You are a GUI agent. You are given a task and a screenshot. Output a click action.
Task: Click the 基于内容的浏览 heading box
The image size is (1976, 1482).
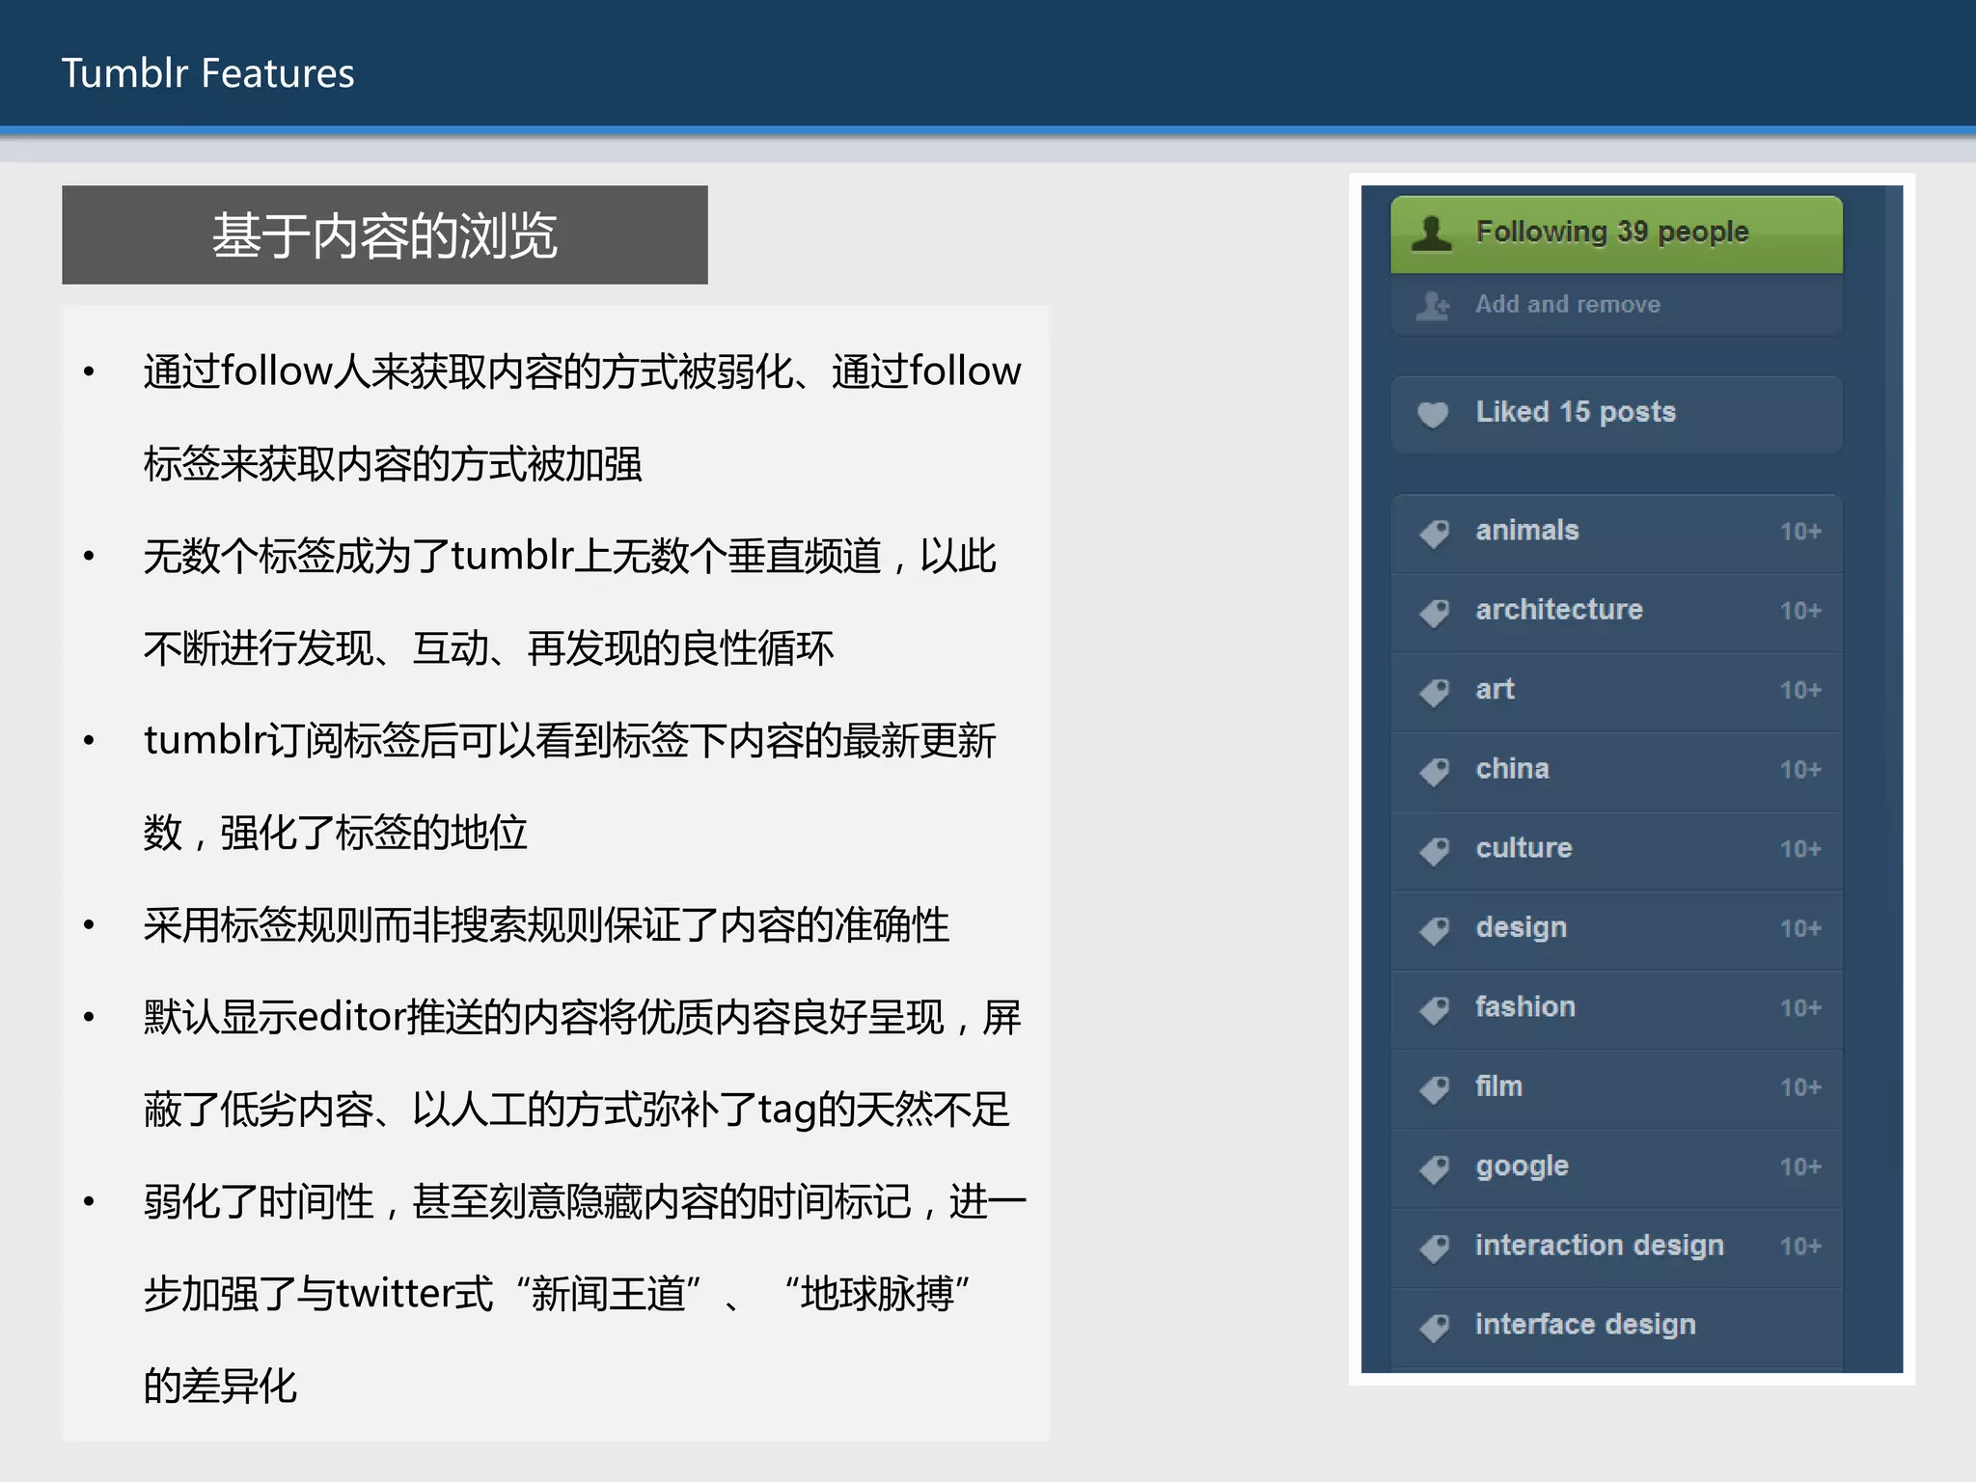pyautogui.click(x=385, y=235)
